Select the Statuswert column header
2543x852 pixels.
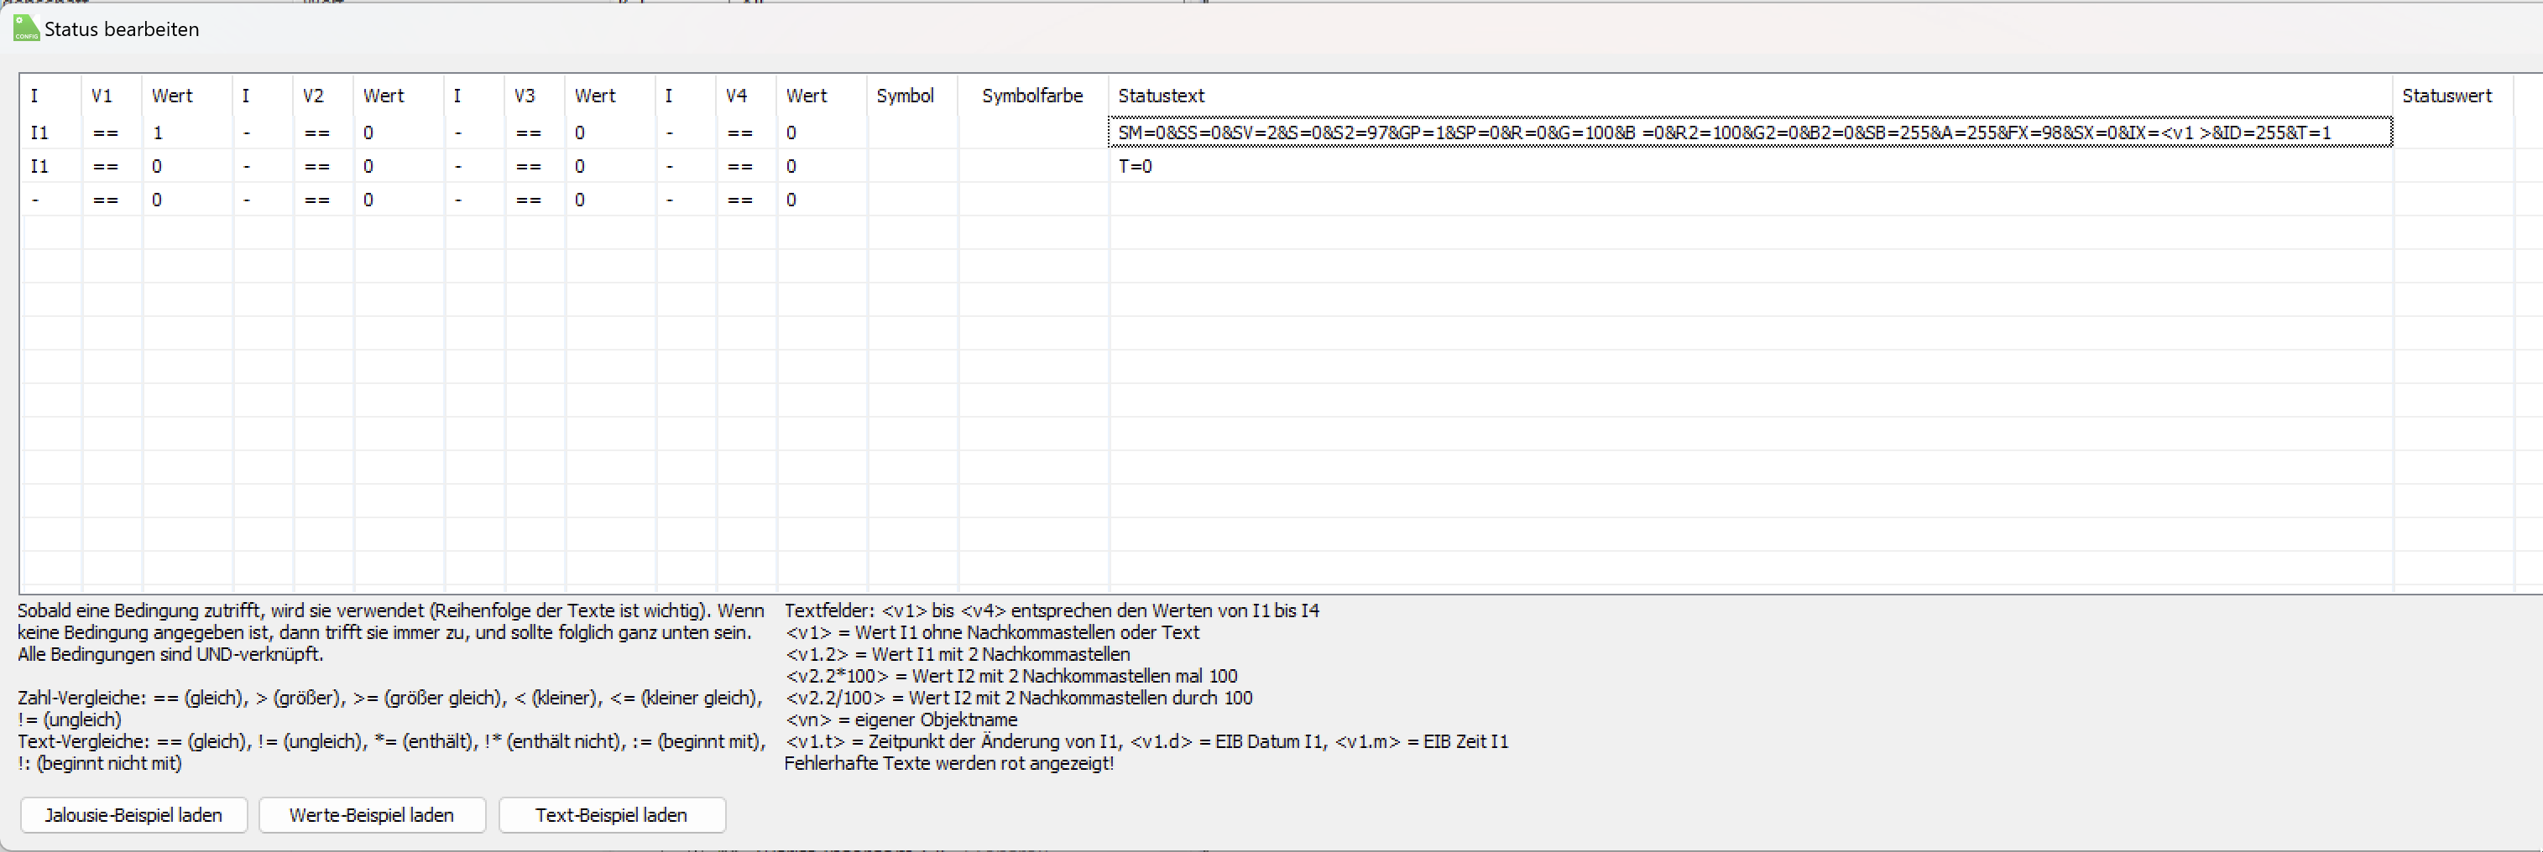pos(2446,96)
